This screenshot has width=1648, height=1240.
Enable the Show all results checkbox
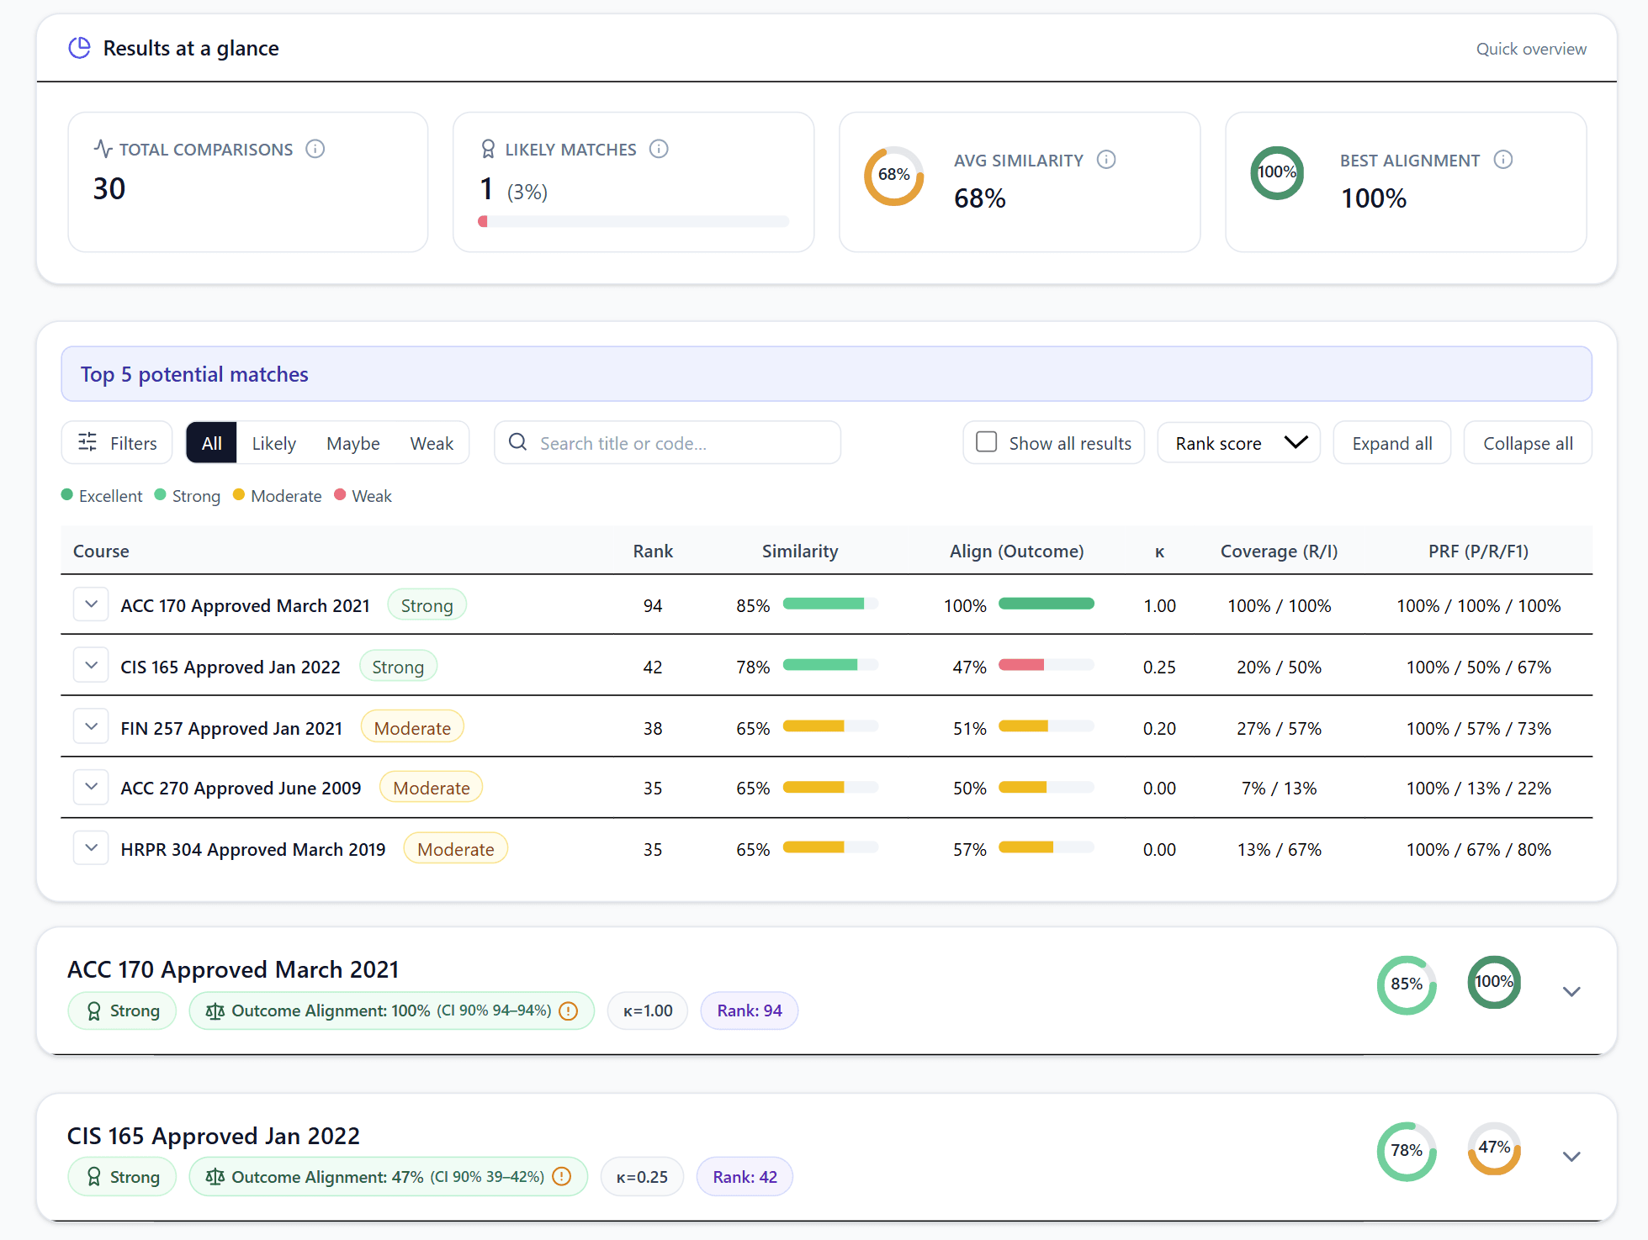click(x=986, y=441)
